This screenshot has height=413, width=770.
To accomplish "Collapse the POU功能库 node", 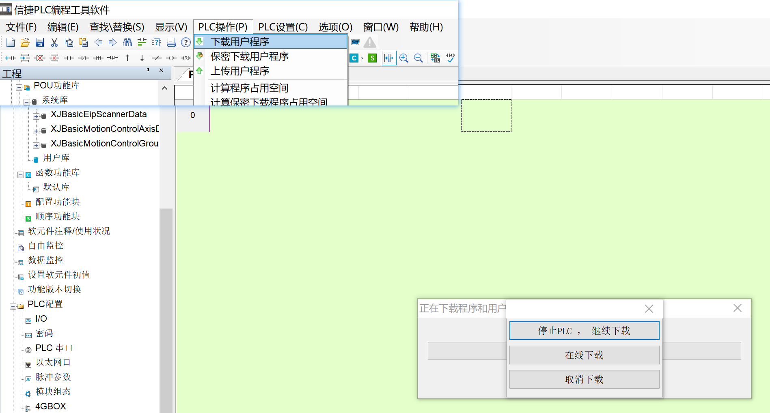I will coord(19,88).
